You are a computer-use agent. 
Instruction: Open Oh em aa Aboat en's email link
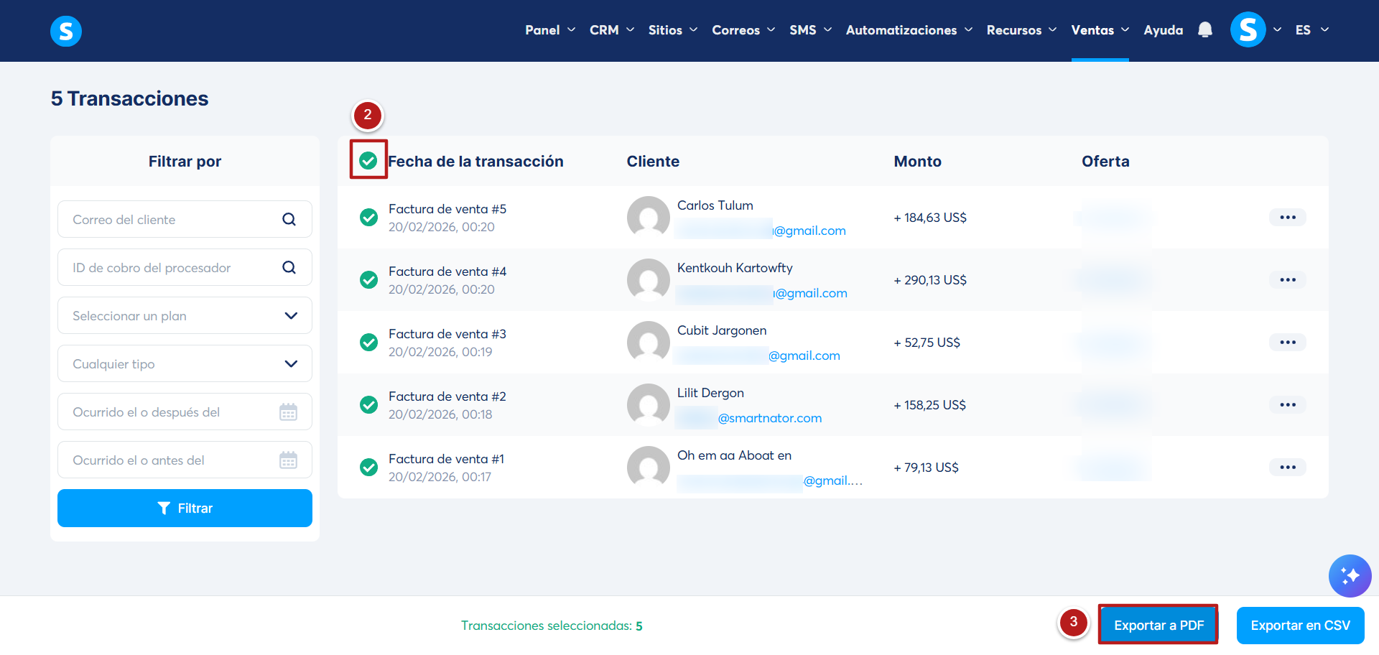pos(770,480)
